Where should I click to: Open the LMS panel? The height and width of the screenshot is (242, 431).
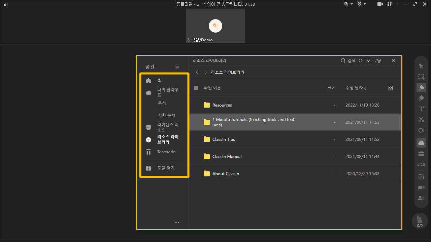[x=421, y=164]
